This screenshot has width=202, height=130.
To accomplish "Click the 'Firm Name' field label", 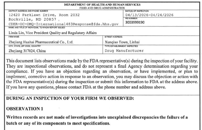I will pyautogui.click(x=14, y=37).
